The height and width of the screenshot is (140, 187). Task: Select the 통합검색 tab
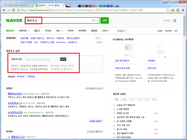10,31
